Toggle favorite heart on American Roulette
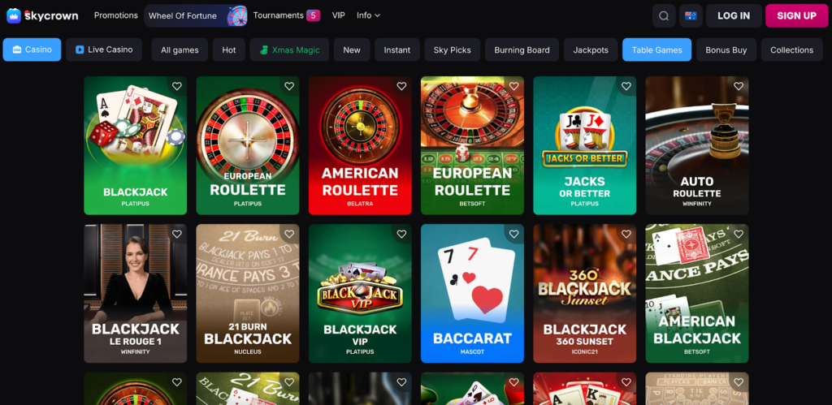This screenshot has width=832, height=405. [x=401, y=86]
